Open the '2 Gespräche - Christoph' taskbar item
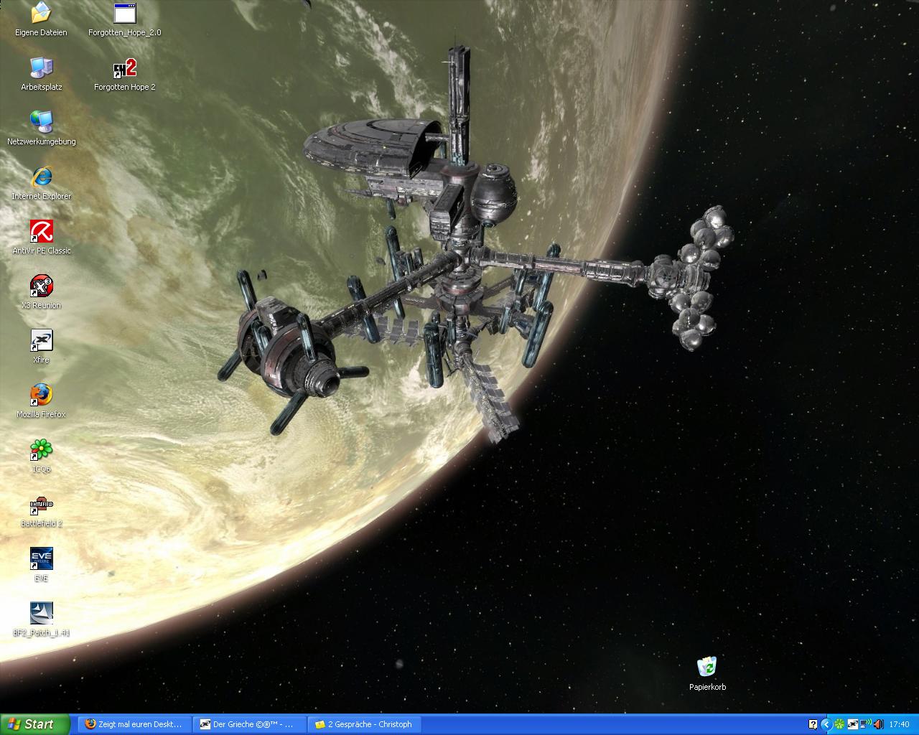Viewport: 919px width, 735px height. click(364, 724)
